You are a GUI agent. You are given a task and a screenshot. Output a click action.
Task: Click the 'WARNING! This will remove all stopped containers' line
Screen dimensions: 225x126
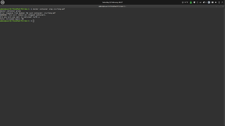click(23, 15)
